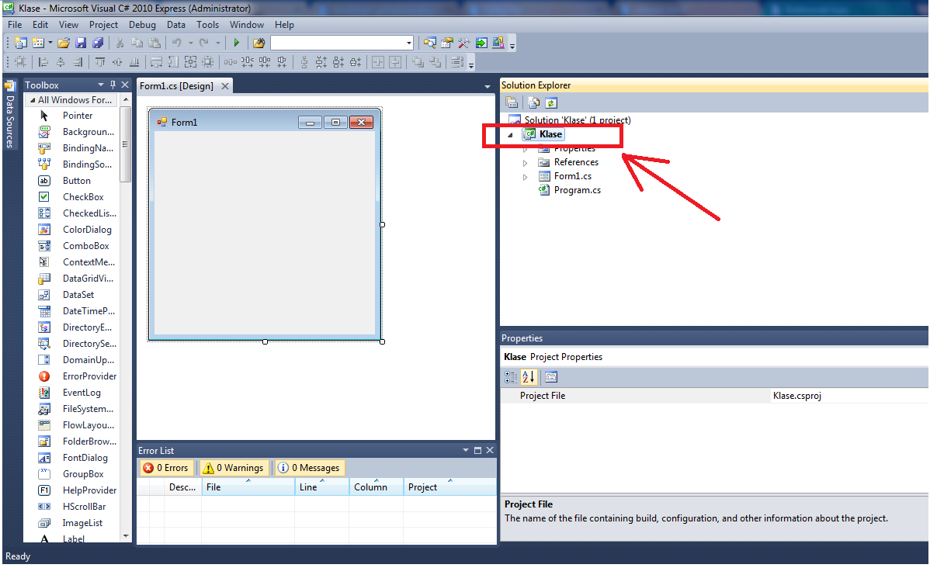Viewport: 930px width, 568px height.
Task: Collapse the All Windows Forms toolbox group
Action: click(x=33, y=100)
